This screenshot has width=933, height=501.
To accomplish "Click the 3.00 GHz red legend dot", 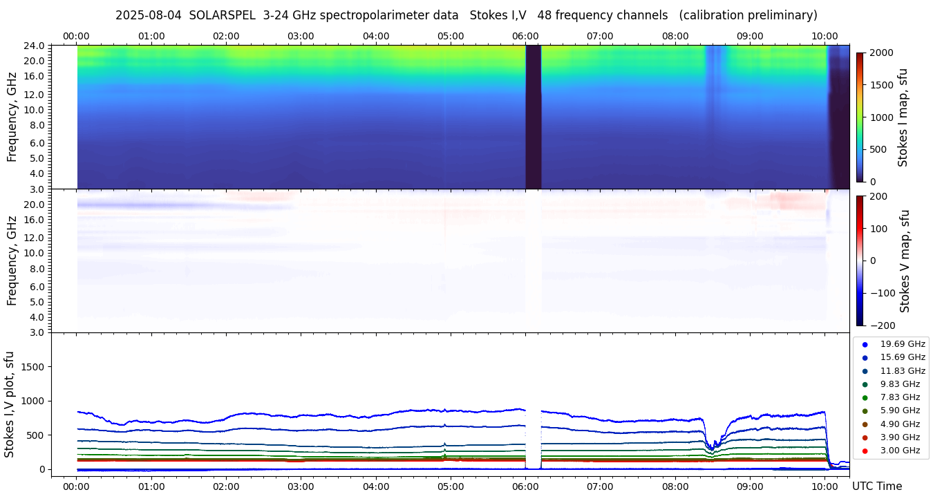I will coord(865,451).
